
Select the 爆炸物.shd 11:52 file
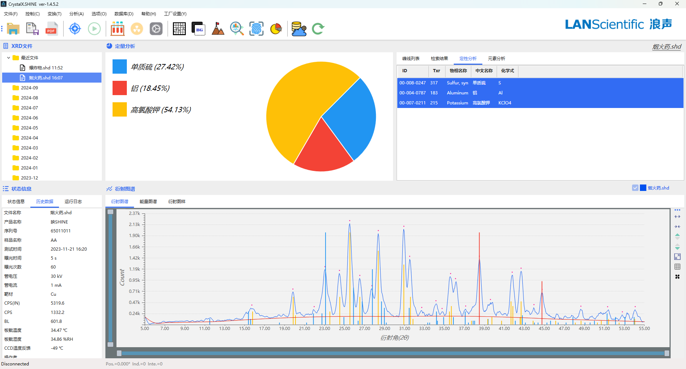click(45, 68)
